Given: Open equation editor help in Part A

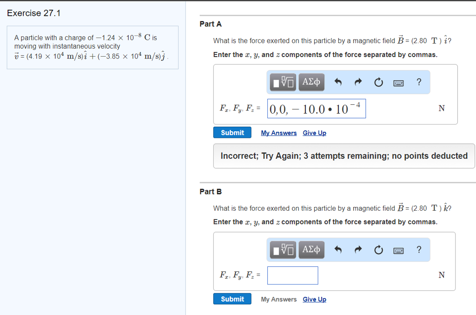Looking at the screenshot, I should coord(419,82).
